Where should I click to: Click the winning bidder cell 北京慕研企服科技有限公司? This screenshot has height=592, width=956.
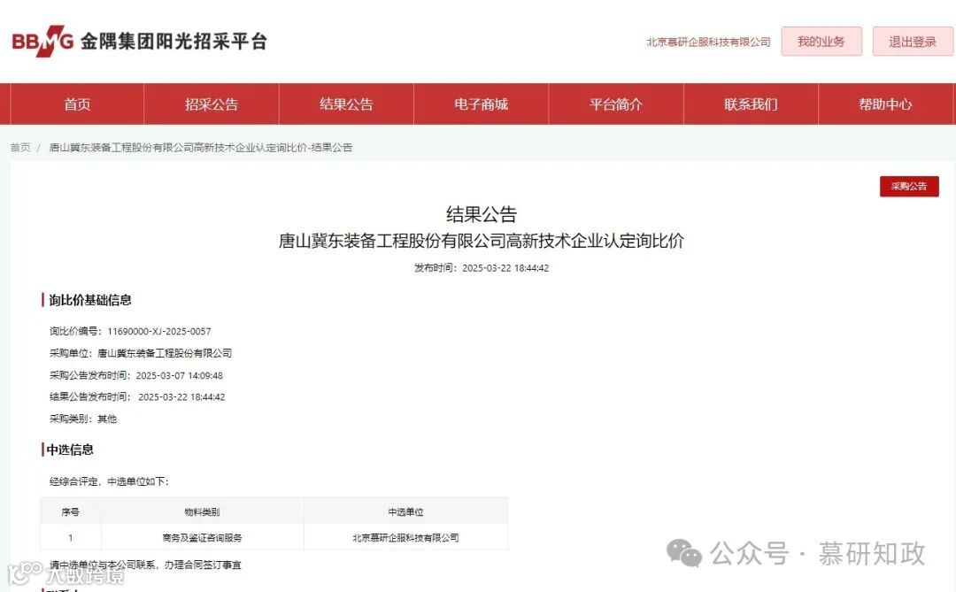pos(405,538)
